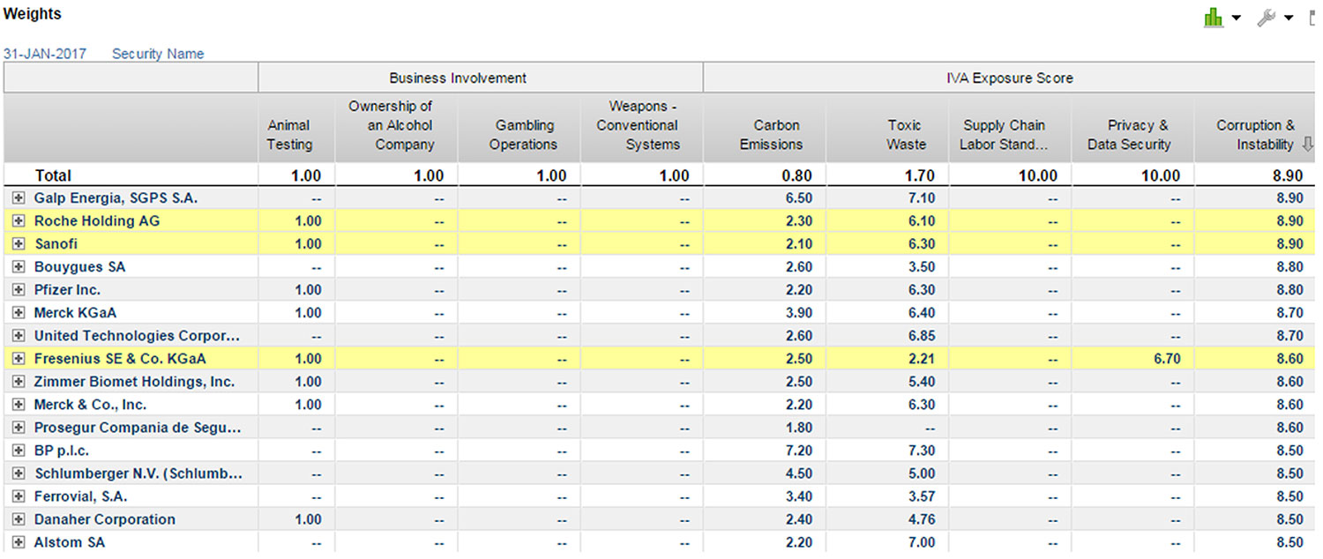Select the Roche Holding AG name
This screenshot has height=559, width=1323.
[97, 221]
